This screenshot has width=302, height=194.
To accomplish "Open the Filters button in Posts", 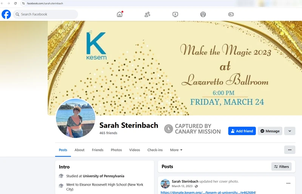I will tap(281, 167).
